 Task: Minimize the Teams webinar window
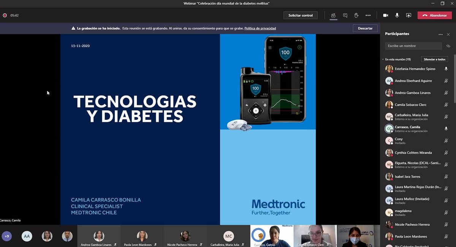434,3
